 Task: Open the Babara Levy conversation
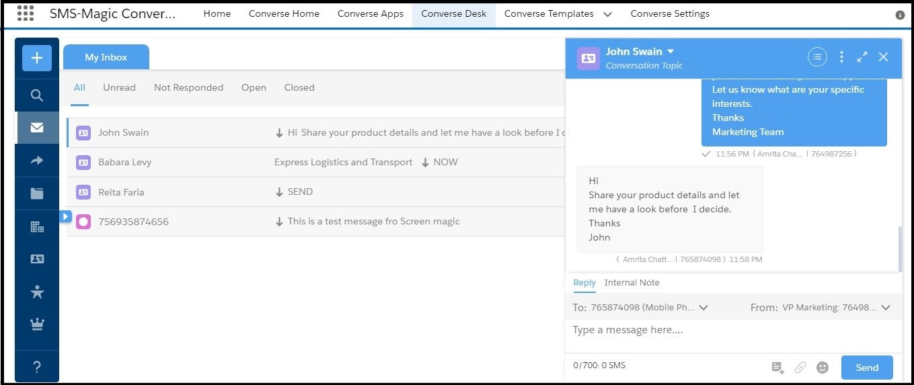click(x=124, y=162)
